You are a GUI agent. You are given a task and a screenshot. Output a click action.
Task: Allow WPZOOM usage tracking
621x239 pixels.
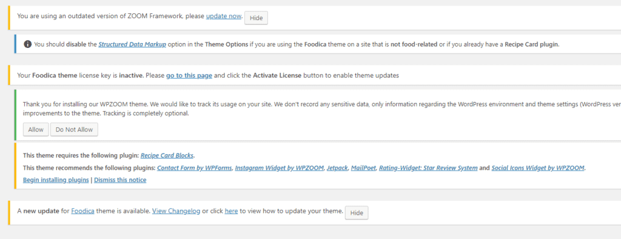36,130
